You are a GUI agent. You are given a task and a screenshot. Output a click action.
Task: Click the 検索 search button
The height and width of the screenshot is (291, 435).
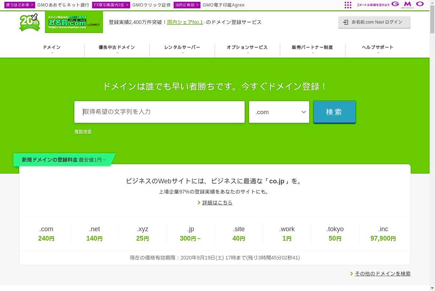click(x=335, y=112)
